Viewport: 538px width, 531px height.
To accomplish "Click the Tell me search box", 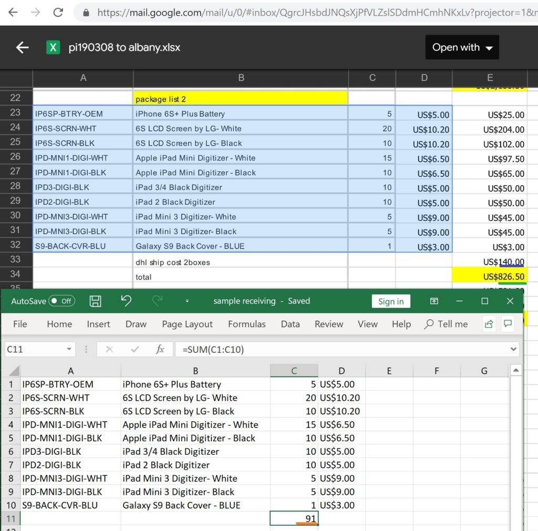I will (x=446, y=324).
